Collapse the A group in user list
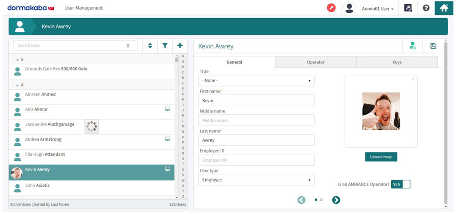456x214 pixels. [17, 85]
